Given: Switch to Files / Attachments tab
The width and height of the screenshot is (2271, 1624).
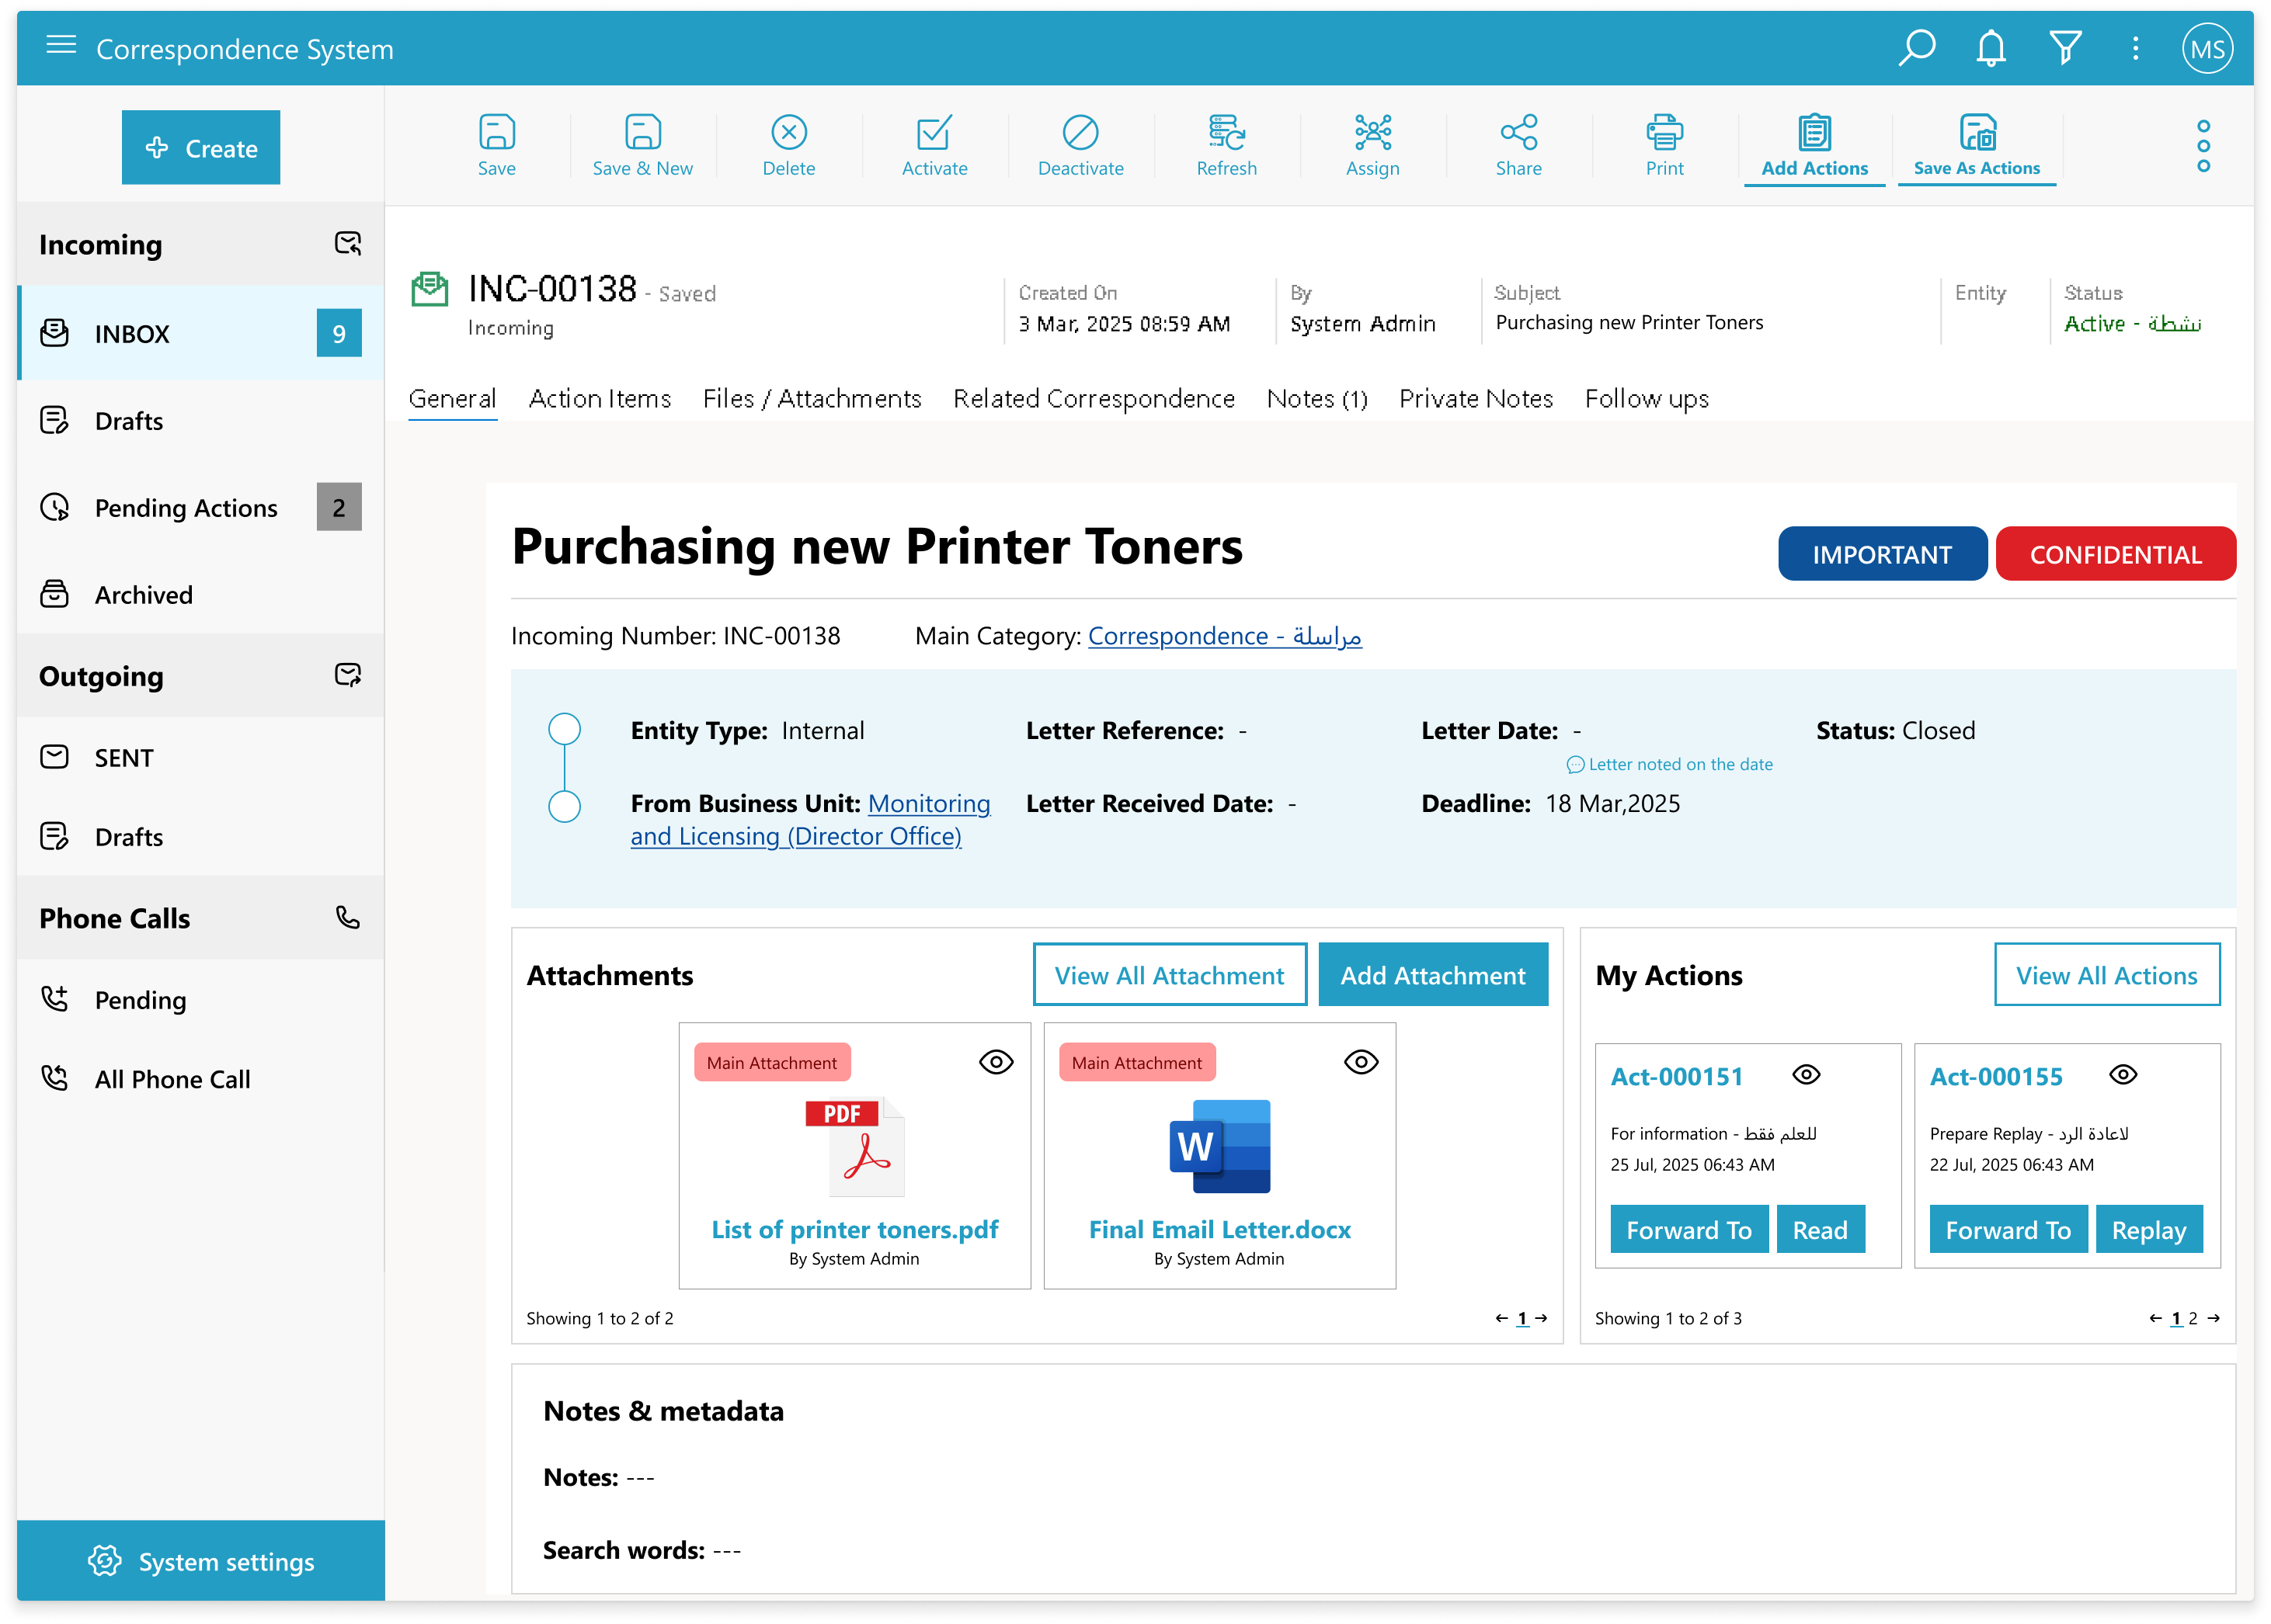Looking at the screenshot, I should click(x=812, y=399).
